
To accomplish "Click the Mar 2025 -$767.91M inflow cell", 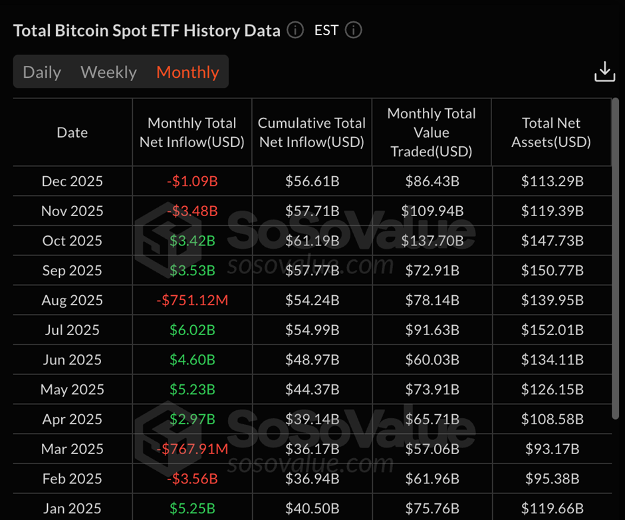I will pyautogui.click(x=192, y=449).
